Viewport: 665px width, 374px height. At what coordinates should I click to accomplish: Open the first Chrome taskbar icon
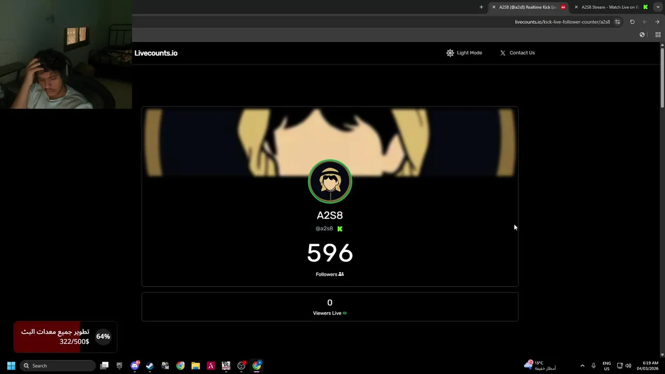click(180, 366)
